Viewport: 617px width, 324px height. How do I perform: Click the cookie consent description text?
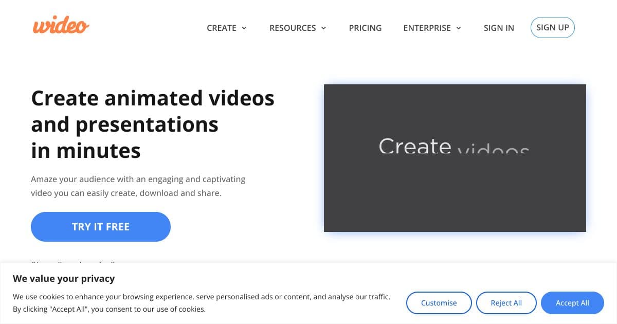coord(201,302)
